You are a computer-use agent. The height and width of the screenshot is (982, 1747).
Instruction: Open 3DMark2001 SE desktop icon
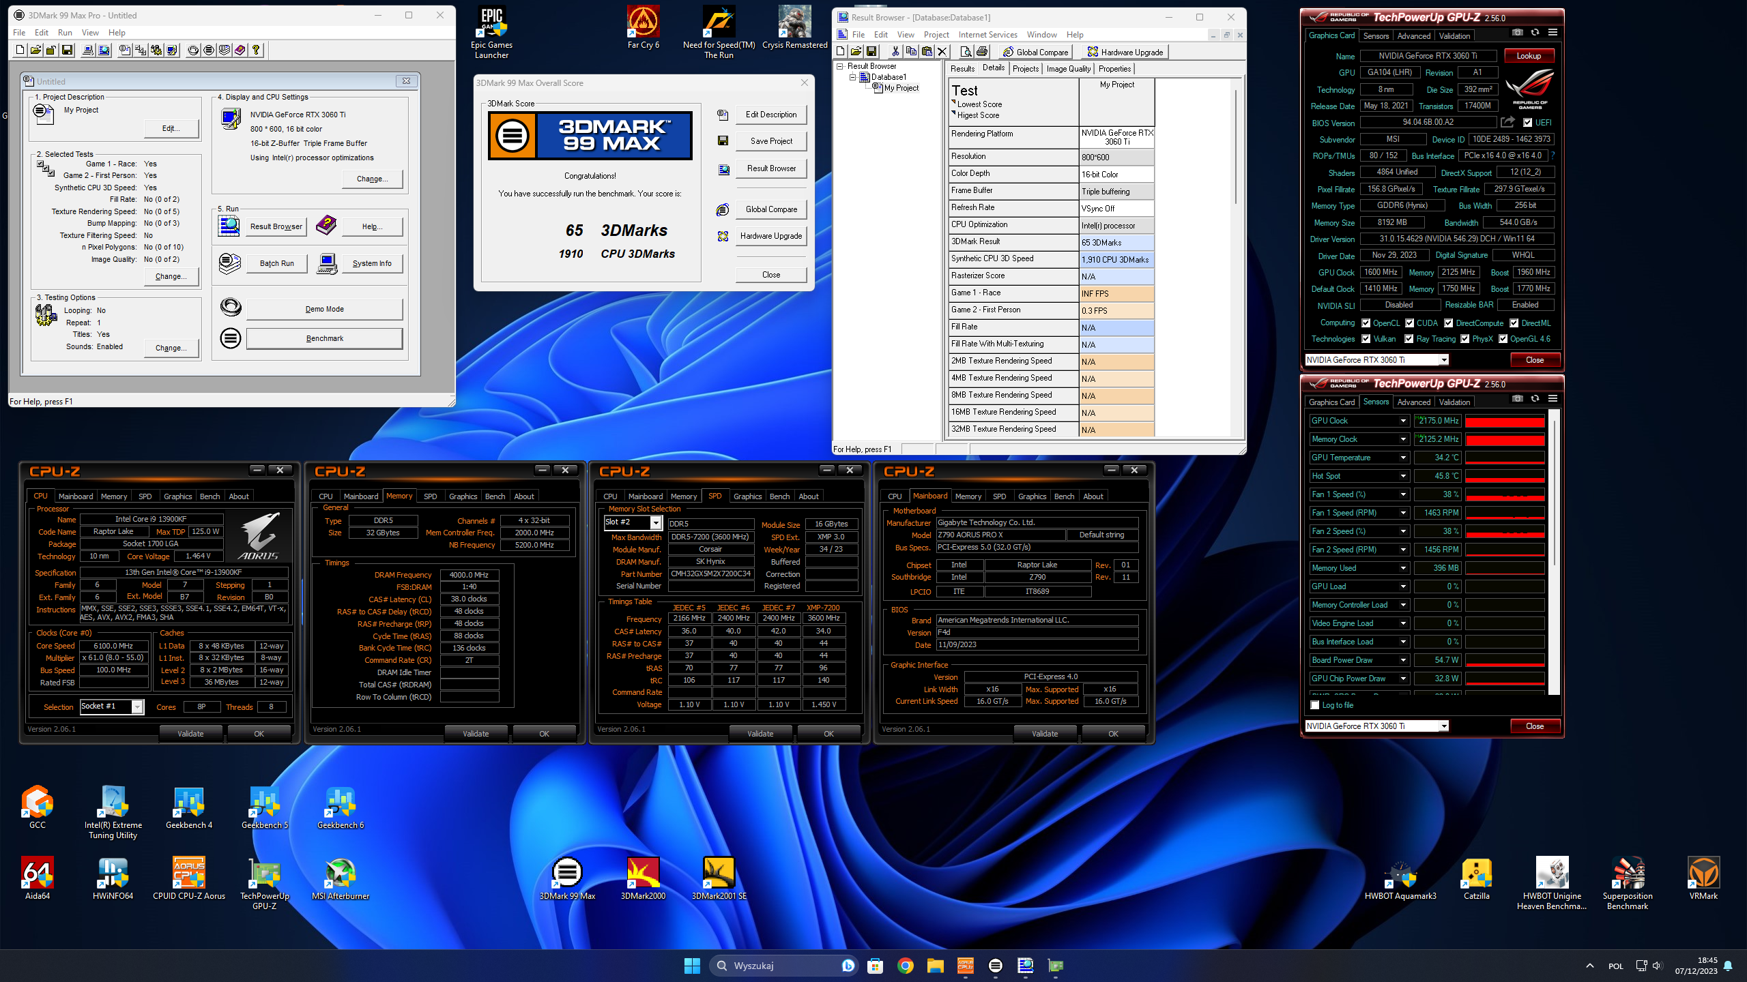point(719,878)
